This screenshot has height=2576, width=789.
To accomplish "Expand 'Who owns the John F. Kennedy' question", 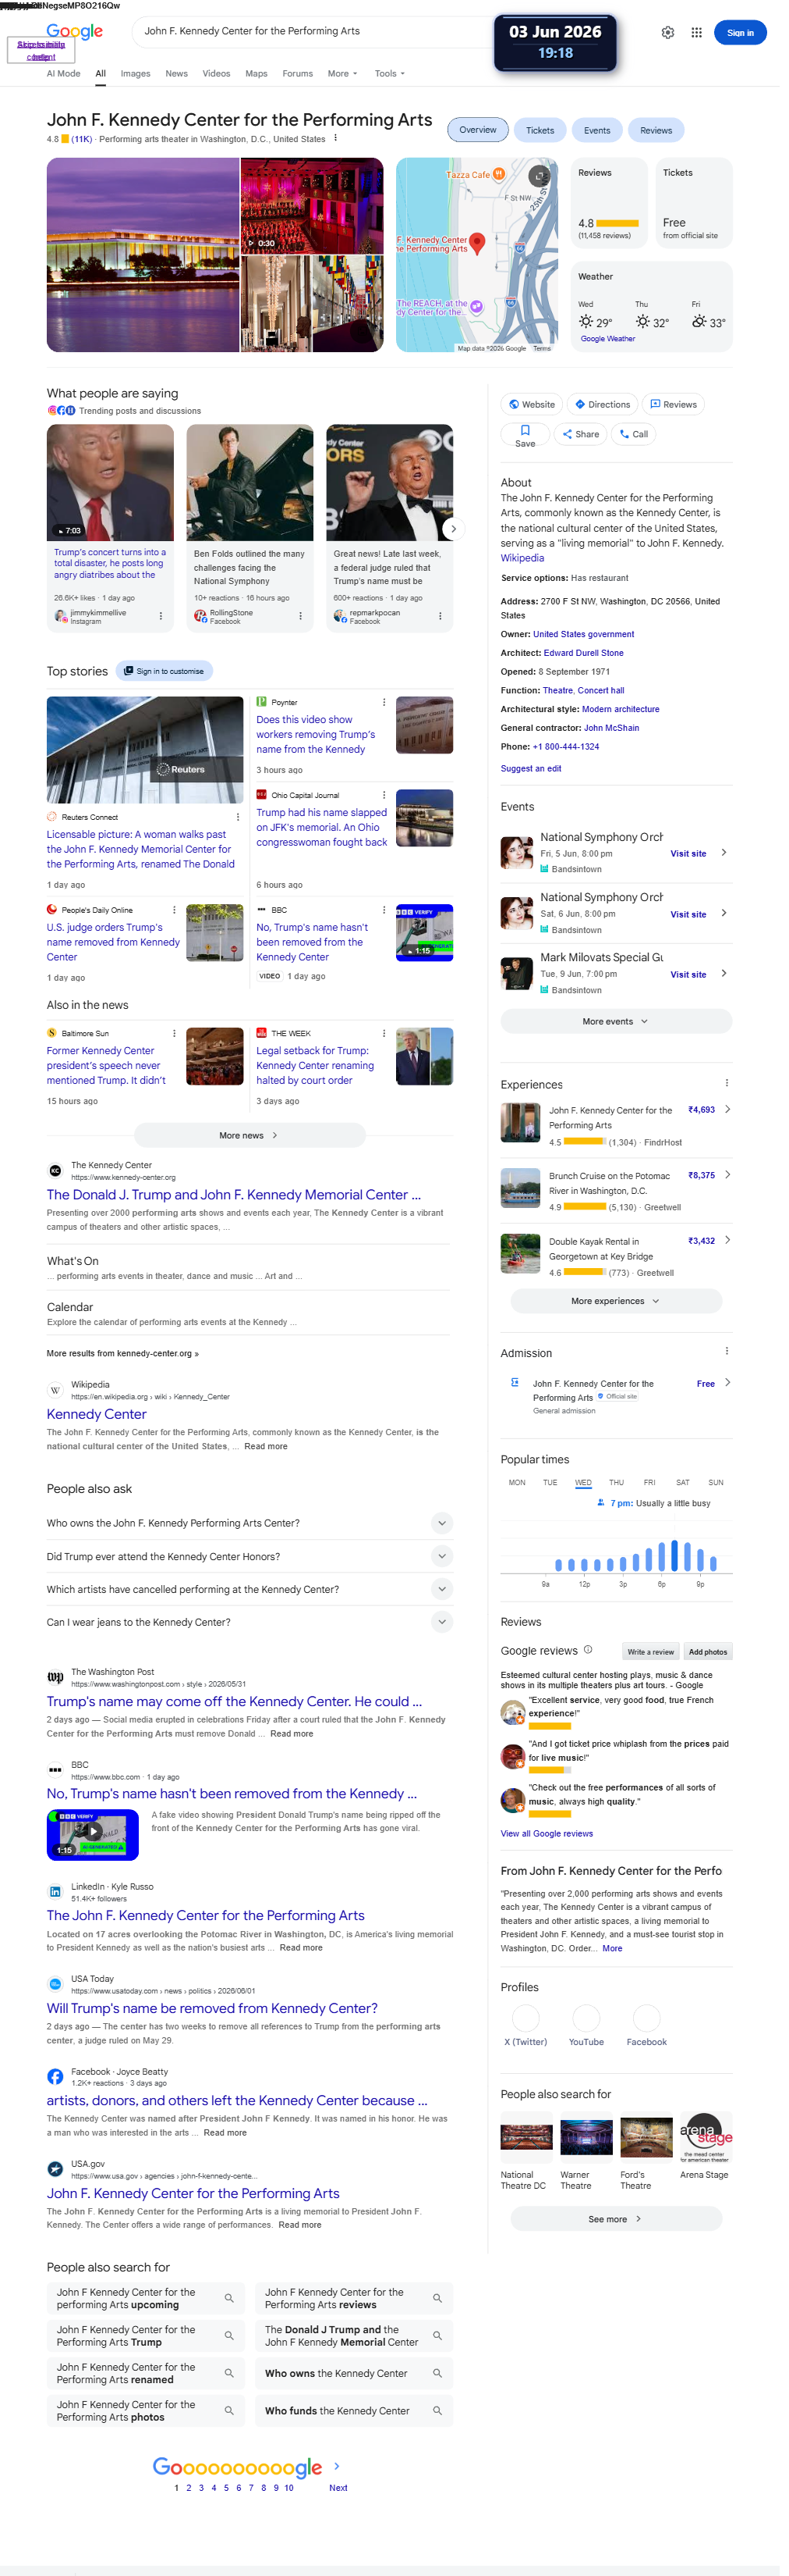I will click(249, 1523).
